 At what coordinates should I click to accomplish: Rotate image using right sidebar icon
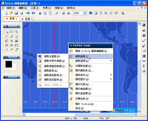[x=144, y=71]
